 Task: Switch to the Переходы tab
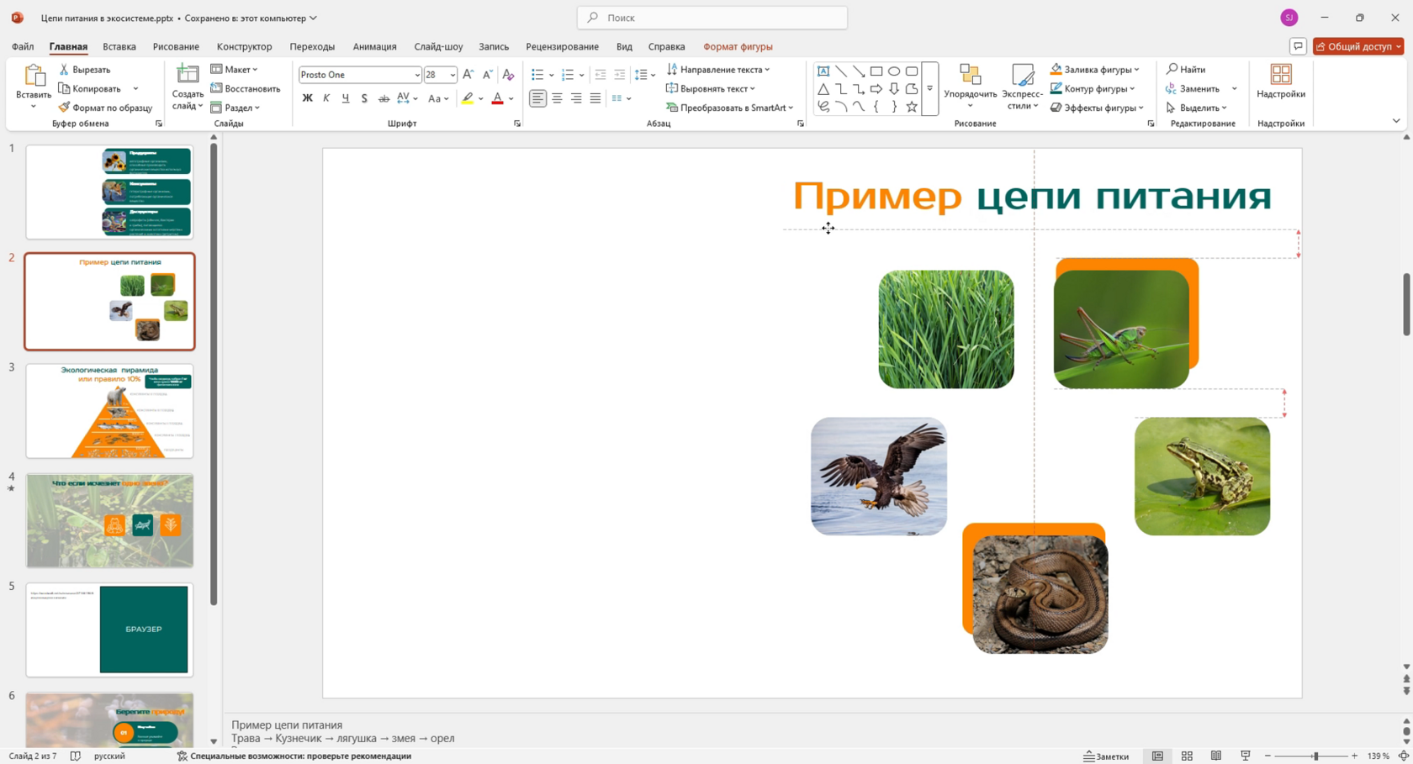(x=312, y=46)
